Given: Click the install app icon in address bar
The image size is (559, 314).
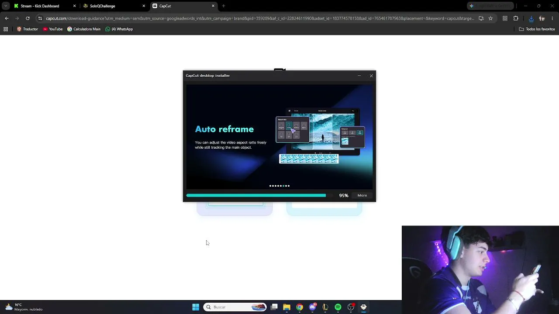Looking at the screenshot, I should pos(481,18).
